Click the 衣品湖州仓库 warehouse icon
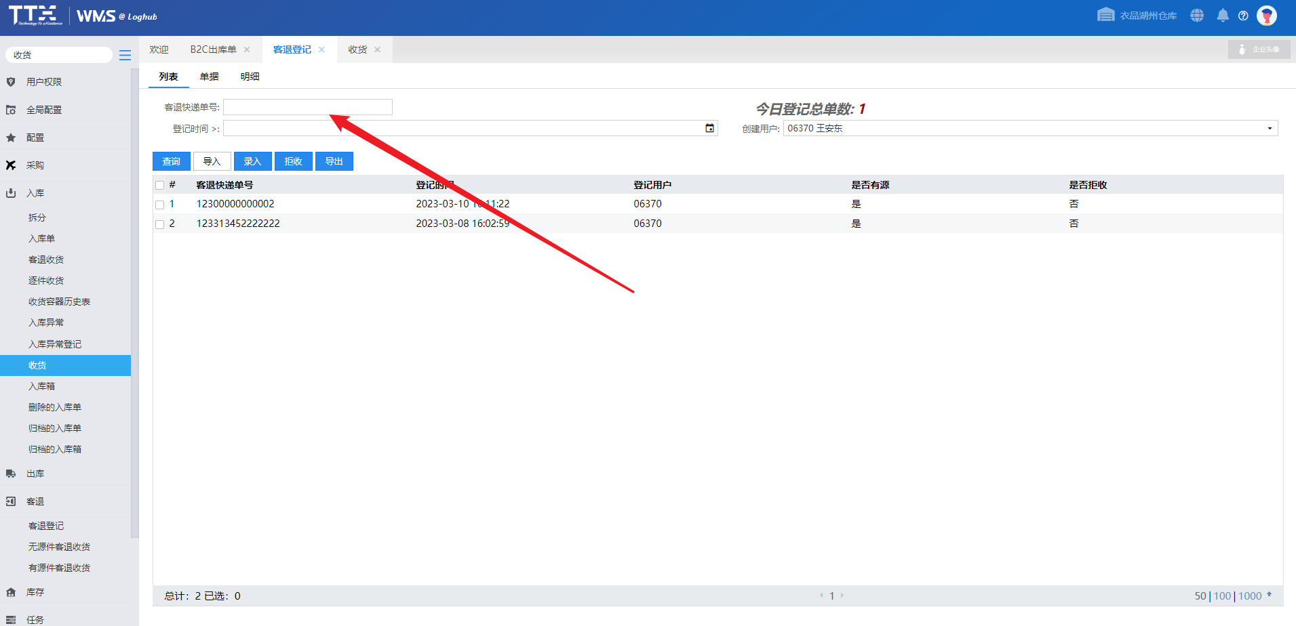The width and height of the screenshot is (1296, 626). pyautogui.click(x=1105, y=15)
